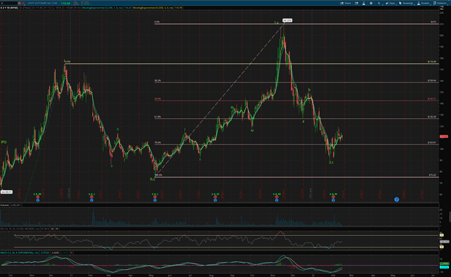Click the green II.c wave label
Screen dimensions: 451x277
point(152,179)
